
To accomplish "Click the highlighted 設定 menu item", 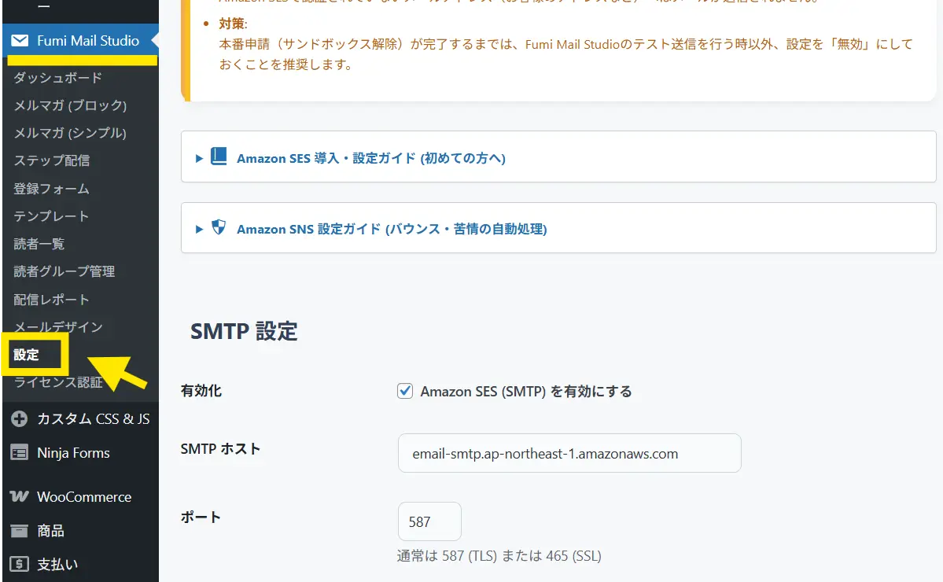I will click(x=27, y=355).
